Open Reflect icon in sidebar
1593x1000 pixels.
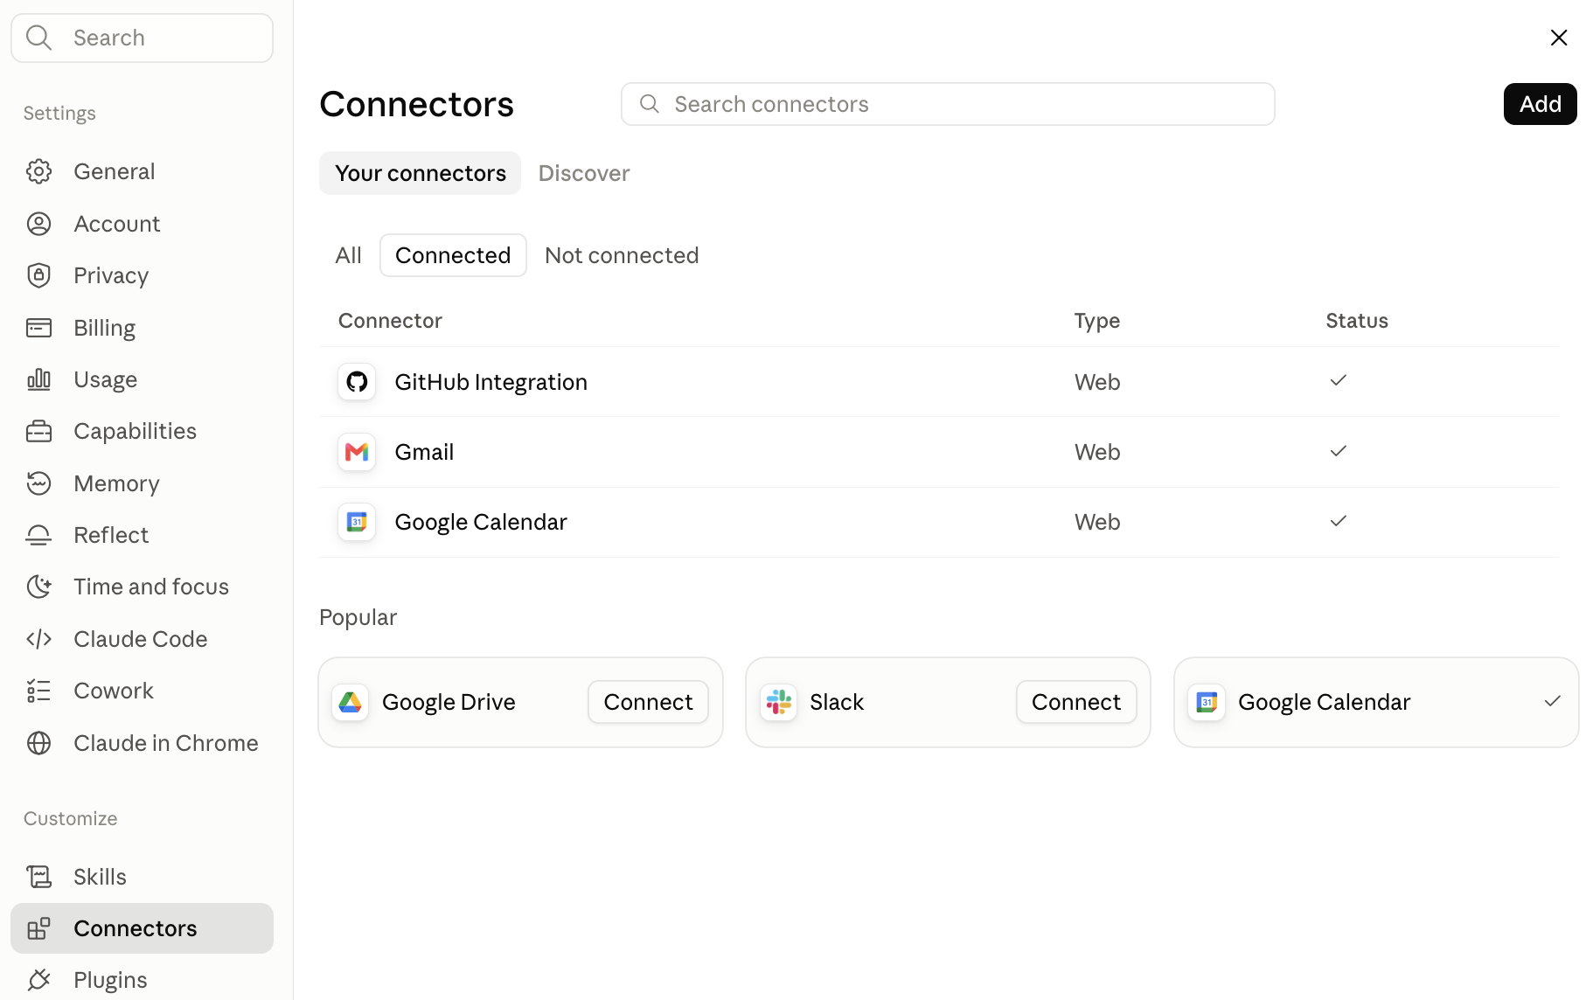[38, 535]
